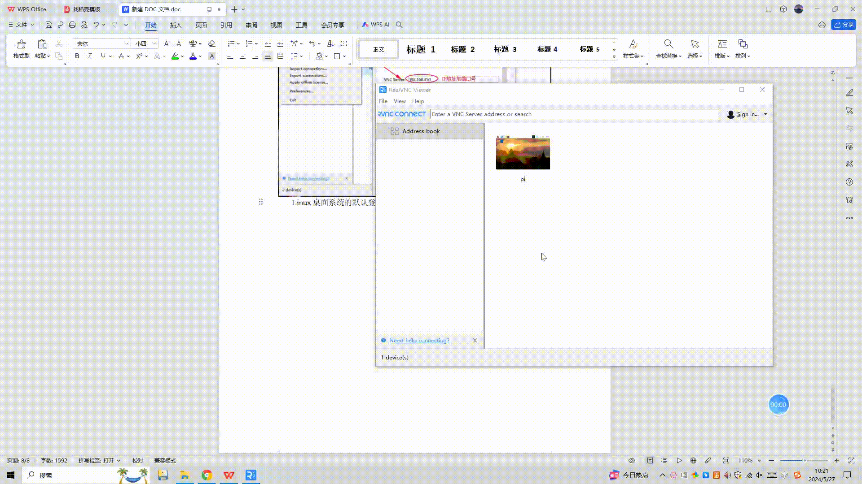862x484 pixels.
Task: Click the 分享 (Share) button
Action: tap(844, 25)
